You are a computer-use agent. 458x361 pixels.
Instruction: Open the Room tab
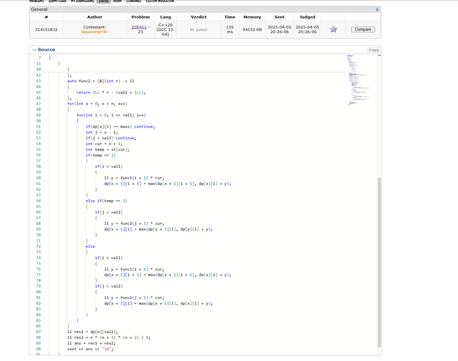(117, 1)
